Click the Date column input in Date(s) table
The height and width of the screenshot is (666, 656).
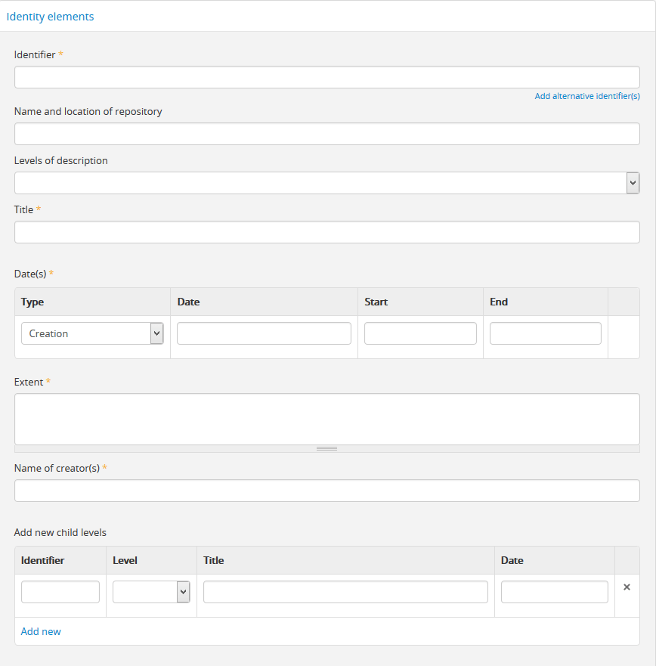(263, 333)
